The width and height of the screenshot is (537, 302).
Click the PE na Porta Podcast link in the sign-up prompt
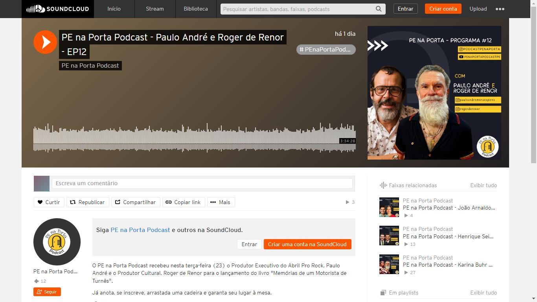[x=140, y=230]
